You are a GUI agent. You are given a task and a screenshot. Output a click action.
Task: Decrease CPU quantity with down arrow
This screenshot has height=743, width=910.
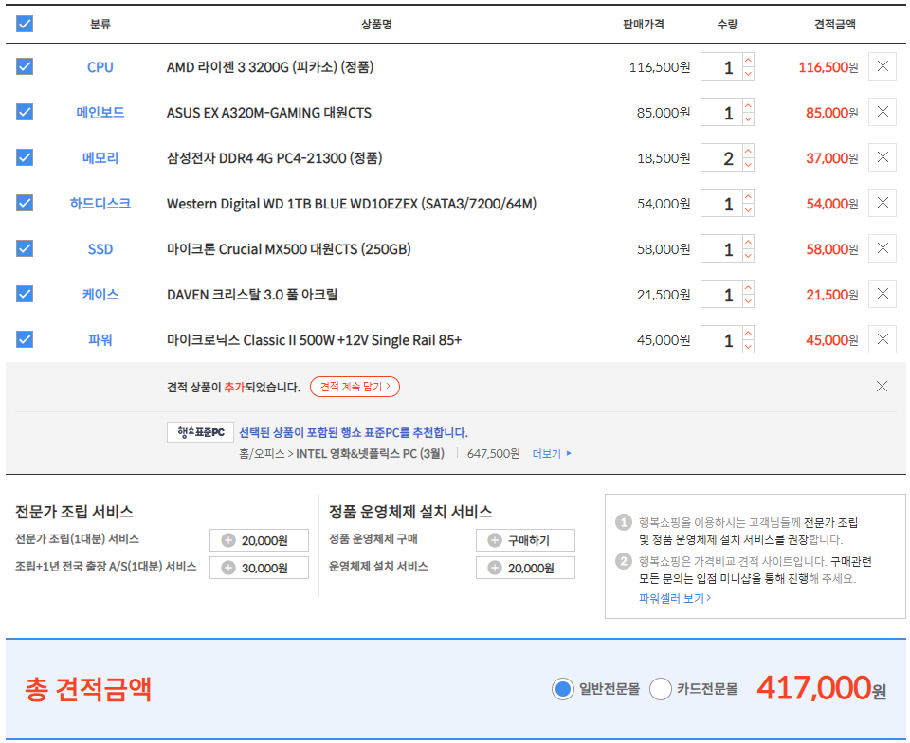click(748, 74)
